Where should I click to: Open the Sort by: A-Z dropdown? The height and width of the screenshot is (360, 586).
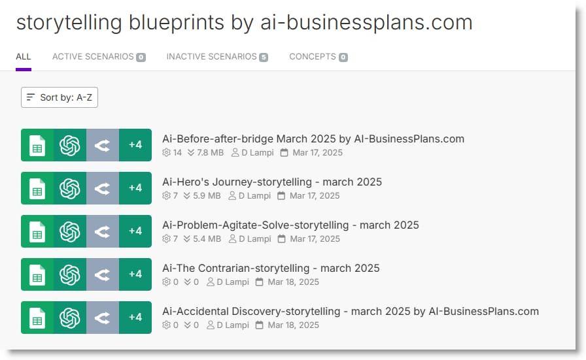(60, 97)
